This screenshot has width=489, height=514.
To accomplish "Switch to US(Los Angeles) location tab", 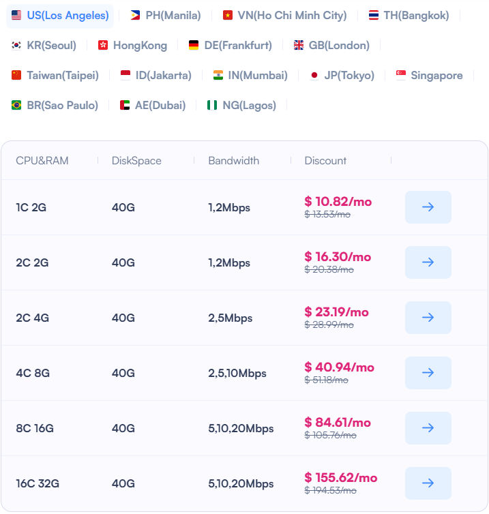I will click(60, 16).
